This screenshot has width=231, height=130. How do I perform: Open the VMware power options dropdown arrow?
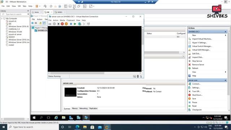(x=40, y=6)
